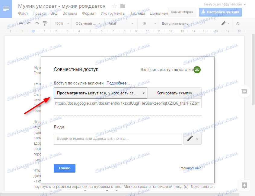This screenshot has height=196, width=255.
Task: Toggle link sharing with the green link icon
Action: [197, 69]
